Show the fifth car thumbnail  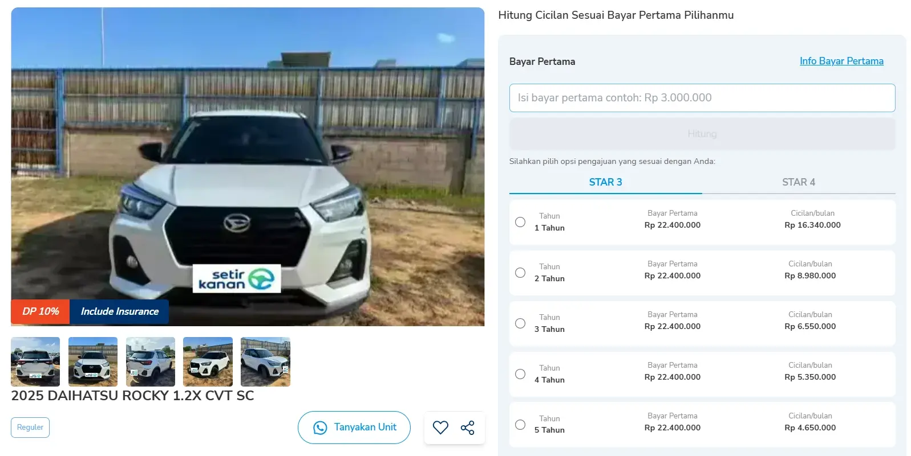coord(265,362)
